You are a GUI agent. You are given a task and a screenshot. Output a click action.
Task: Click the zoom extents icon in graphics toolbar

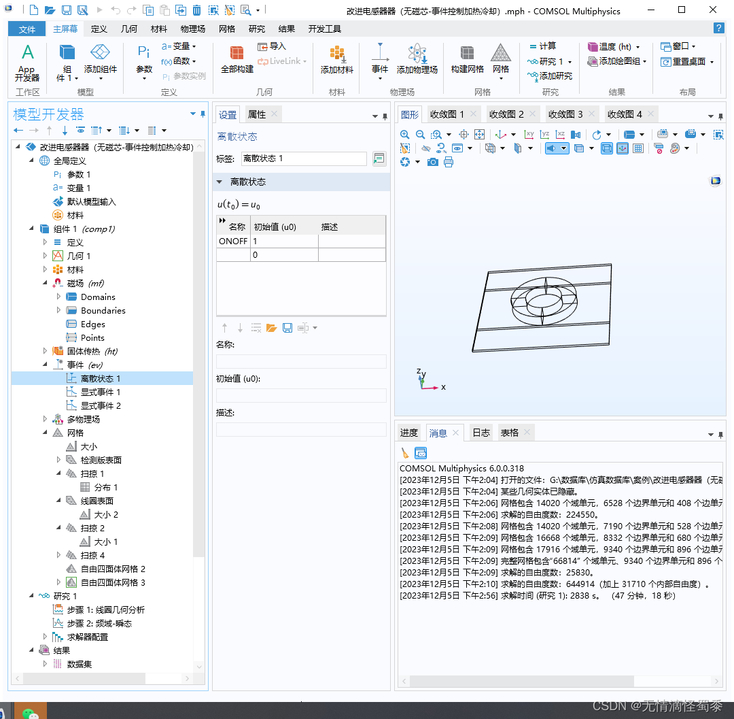click(x=479, y=135)
